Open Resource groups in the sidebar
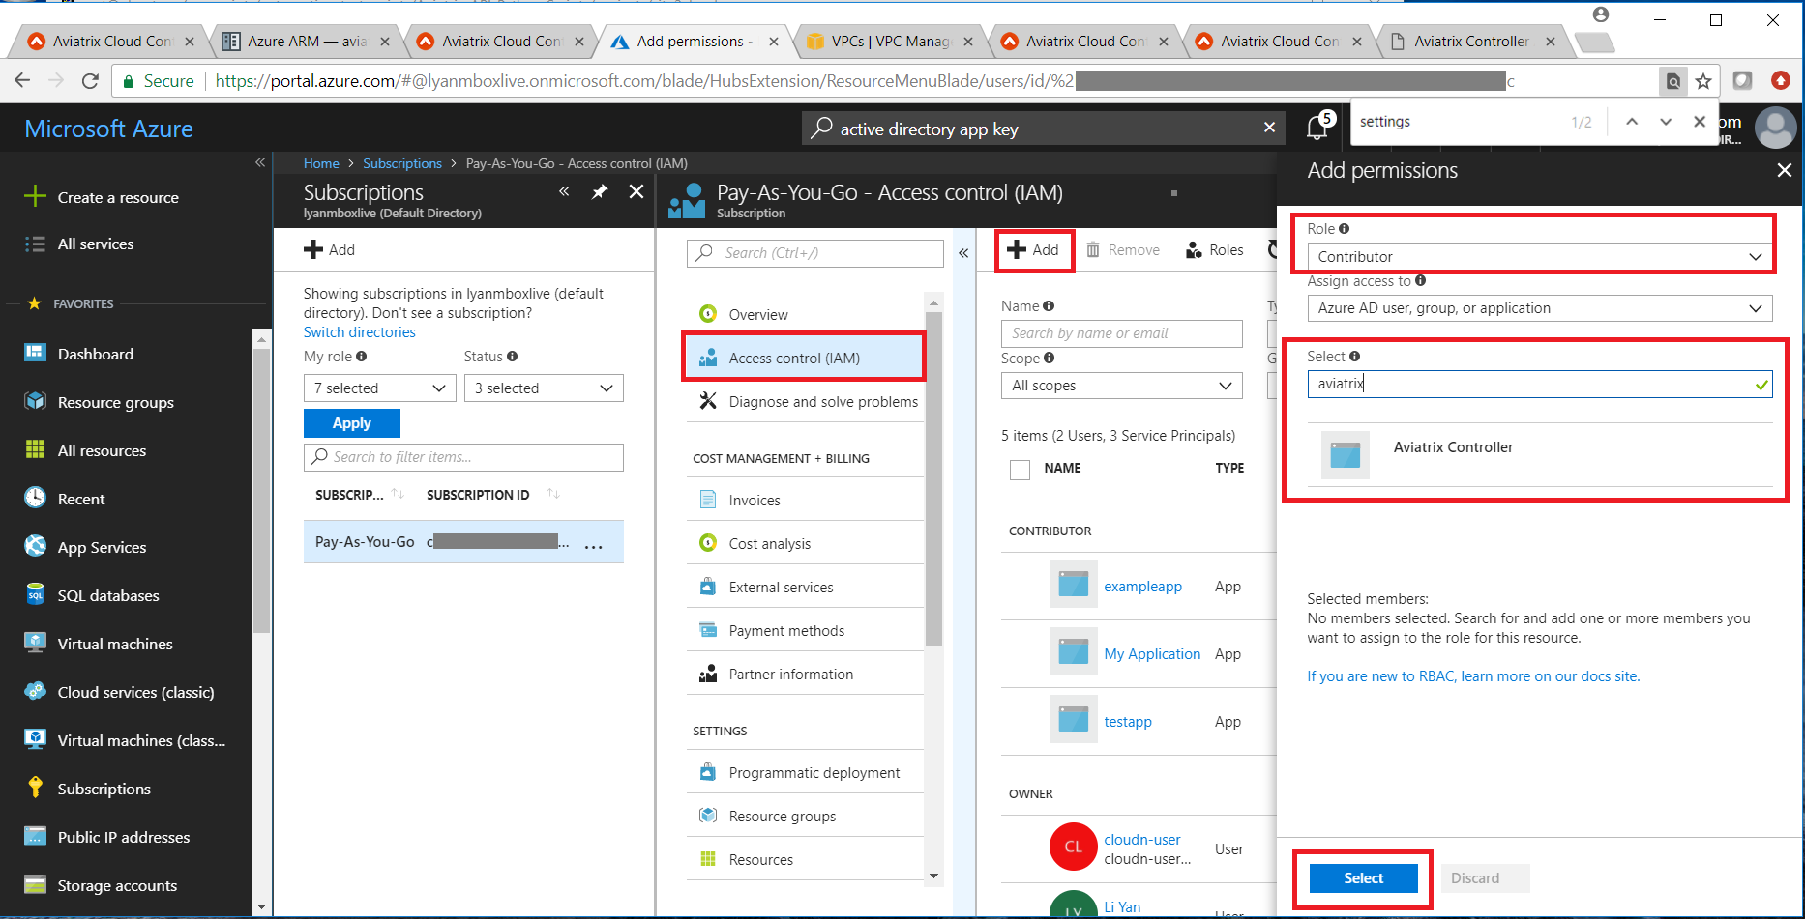 point(114,402)
